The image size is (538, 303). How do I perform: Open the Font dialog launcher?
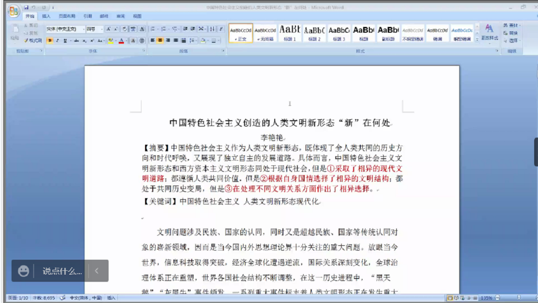144,51
